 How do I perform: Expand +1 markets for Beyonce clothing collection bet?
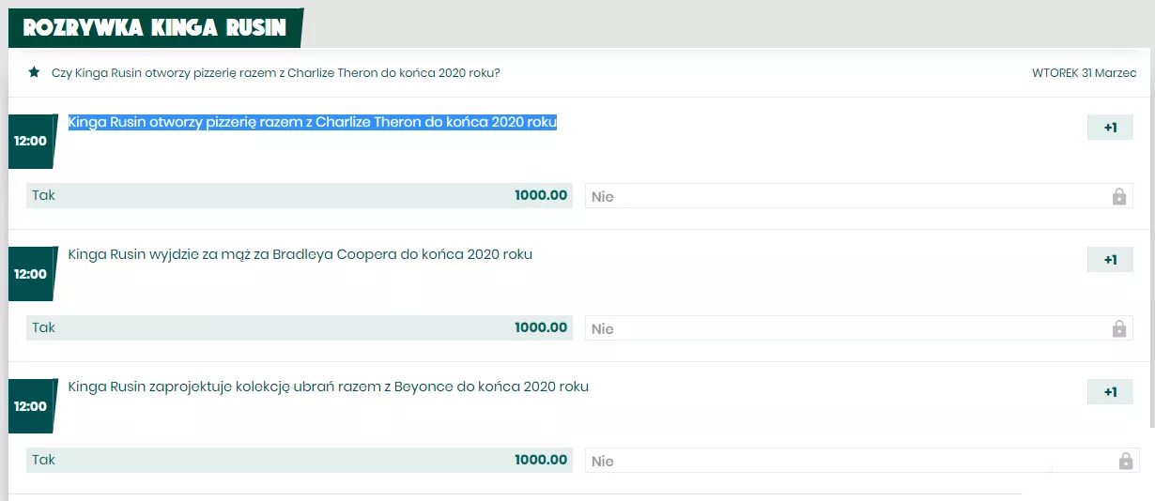(1110, 392)
